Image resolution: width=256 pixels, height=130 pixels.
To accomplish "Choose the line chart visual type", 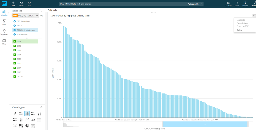I will 27,119.
